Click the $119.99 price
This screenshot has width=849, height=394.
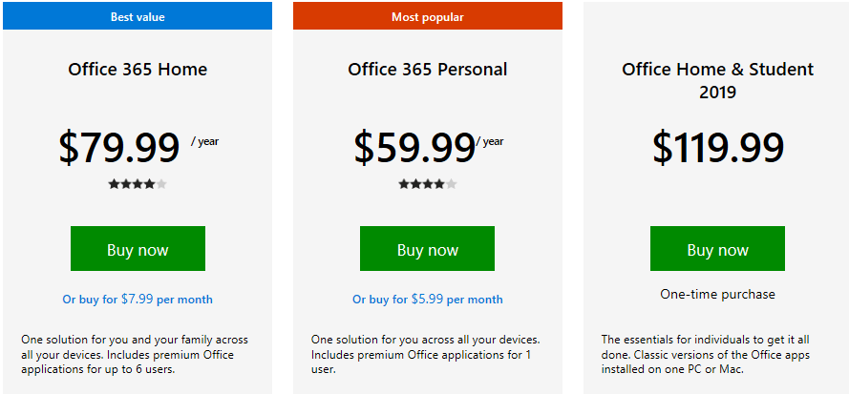click(x=718, y=147)
